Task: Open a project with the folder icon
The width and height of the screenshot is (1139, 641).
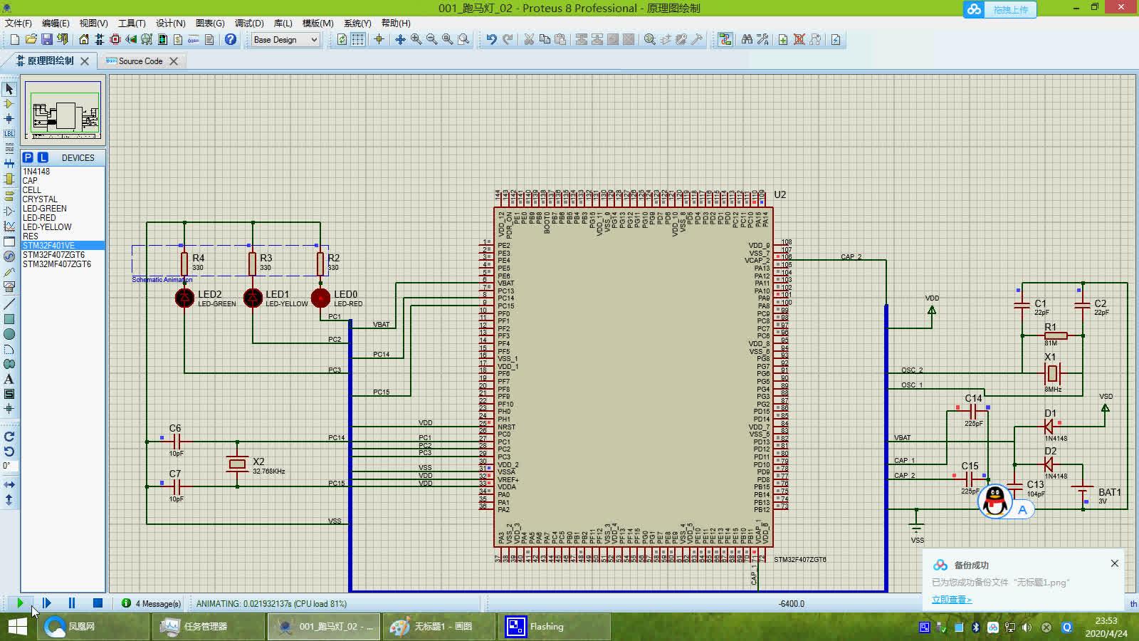Action: (31, 40)
